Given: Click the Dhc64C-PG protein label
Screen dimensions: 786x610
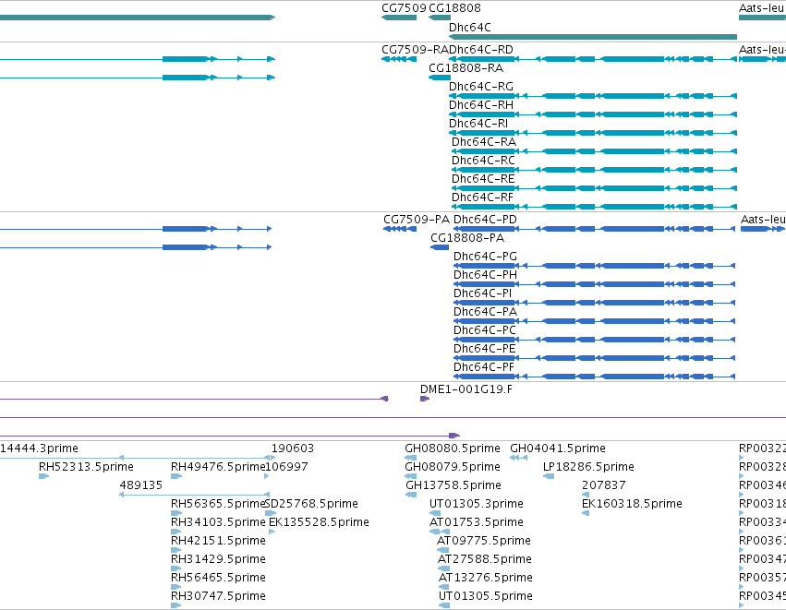Looking at the screenshot, I should click(x=485, y=257).
